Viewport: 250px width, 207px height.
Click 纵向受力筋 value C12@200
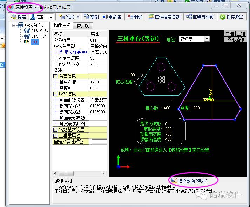(x=98, y=112)
